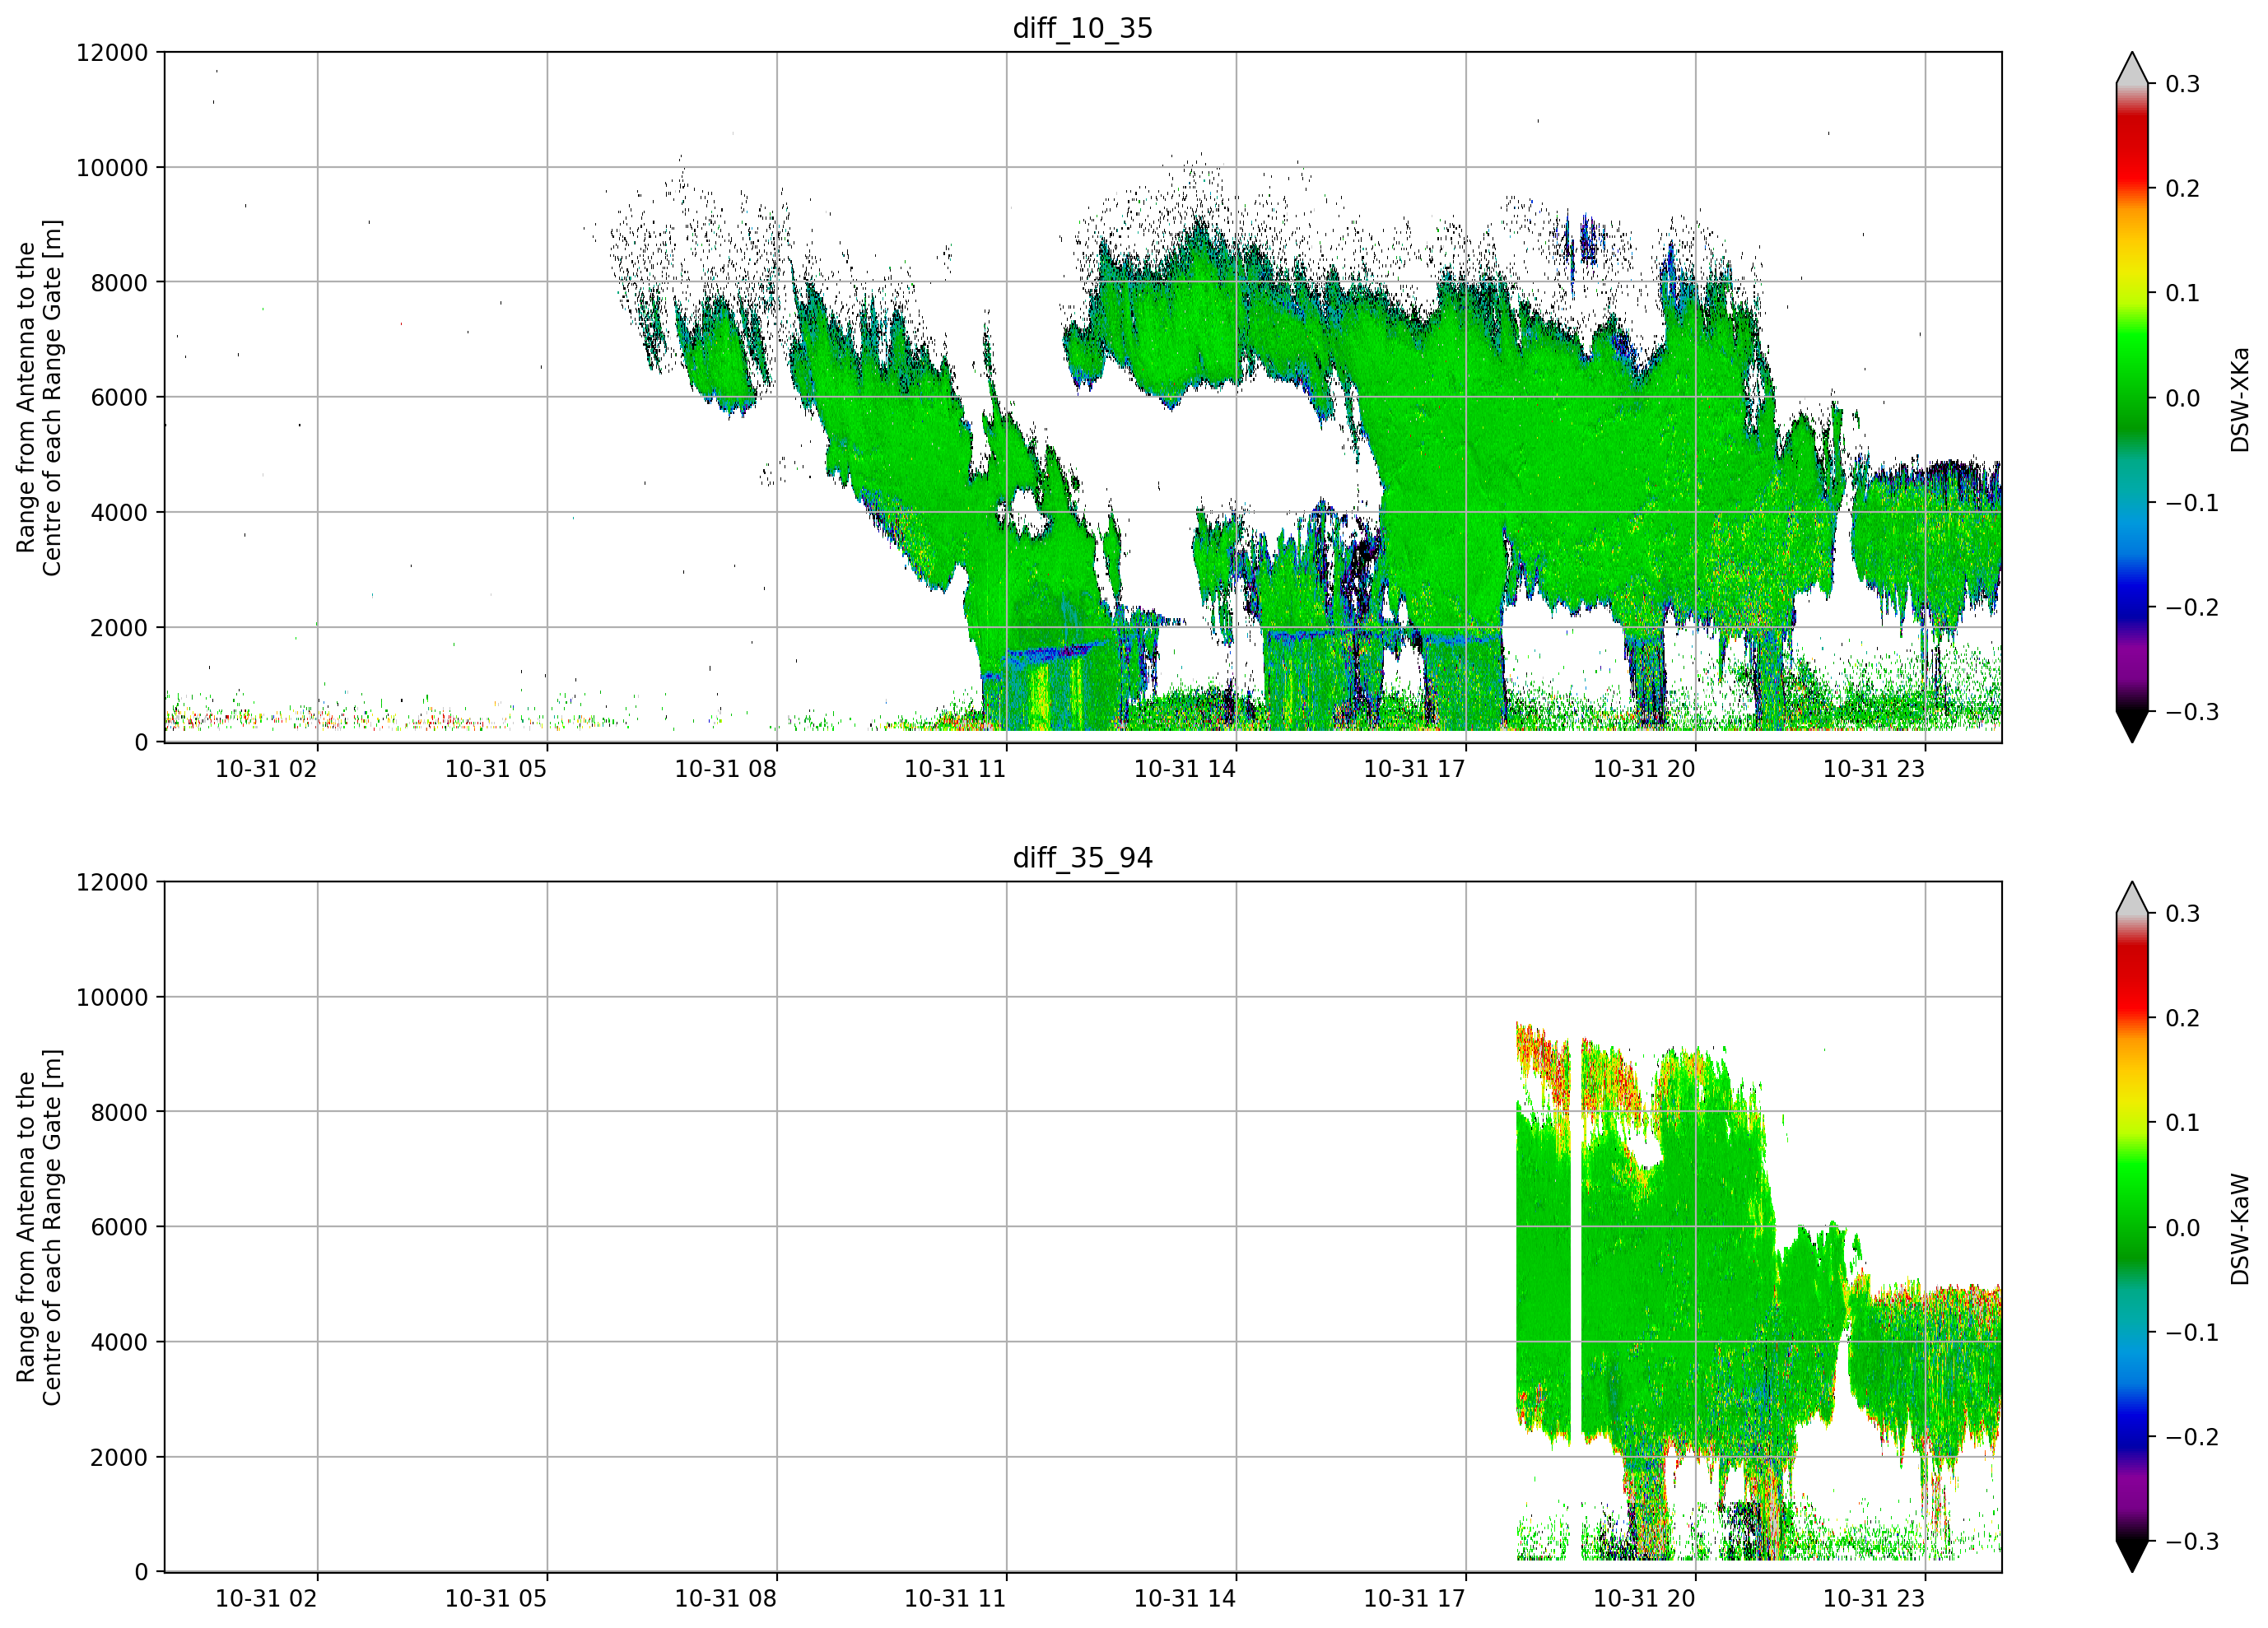Select the DSW-KaW colorbar label
2268x1628 pixels.
(x=2239, y=1229)
